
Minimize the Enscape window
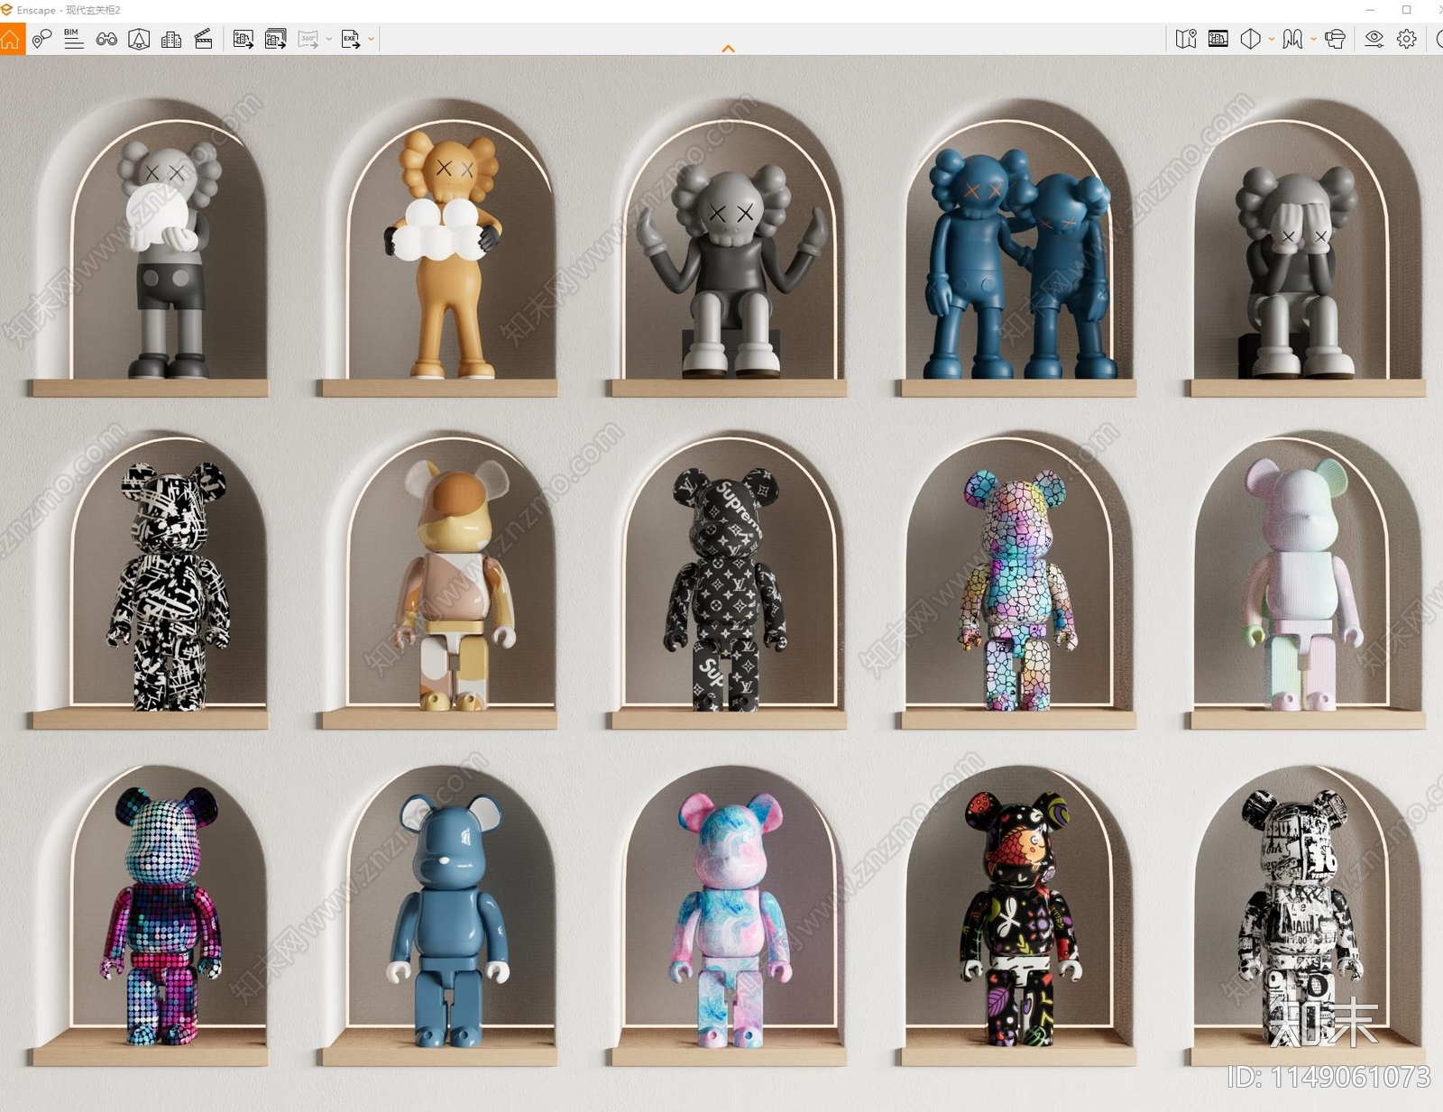click(1371, 10)
